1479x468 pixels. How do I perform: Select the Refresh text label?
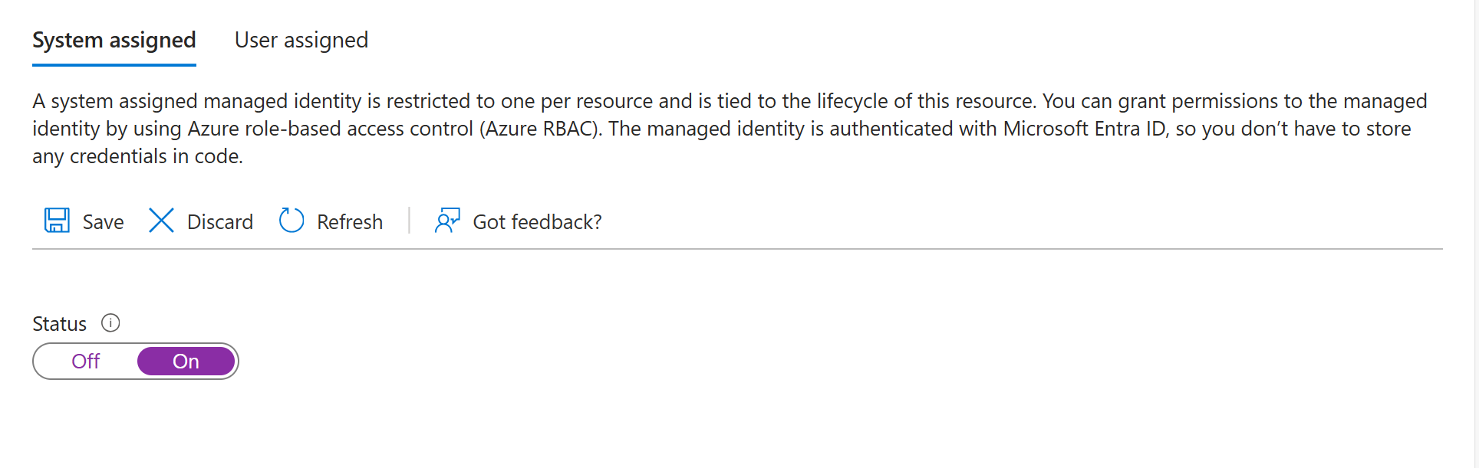pos(350,222)
